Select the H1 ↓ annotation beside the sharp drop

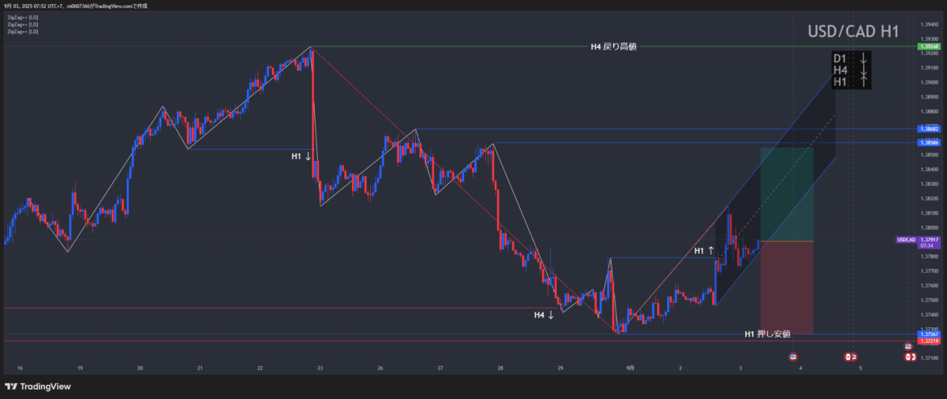click(x=301, y=156)
